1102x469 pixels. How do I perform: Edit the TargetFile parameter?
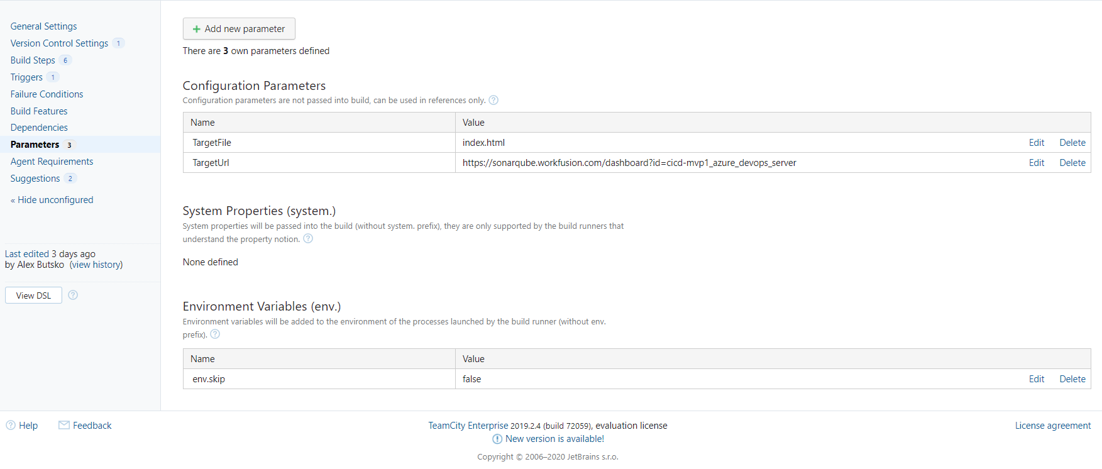pyautogui.click(x=1037, y=143)
